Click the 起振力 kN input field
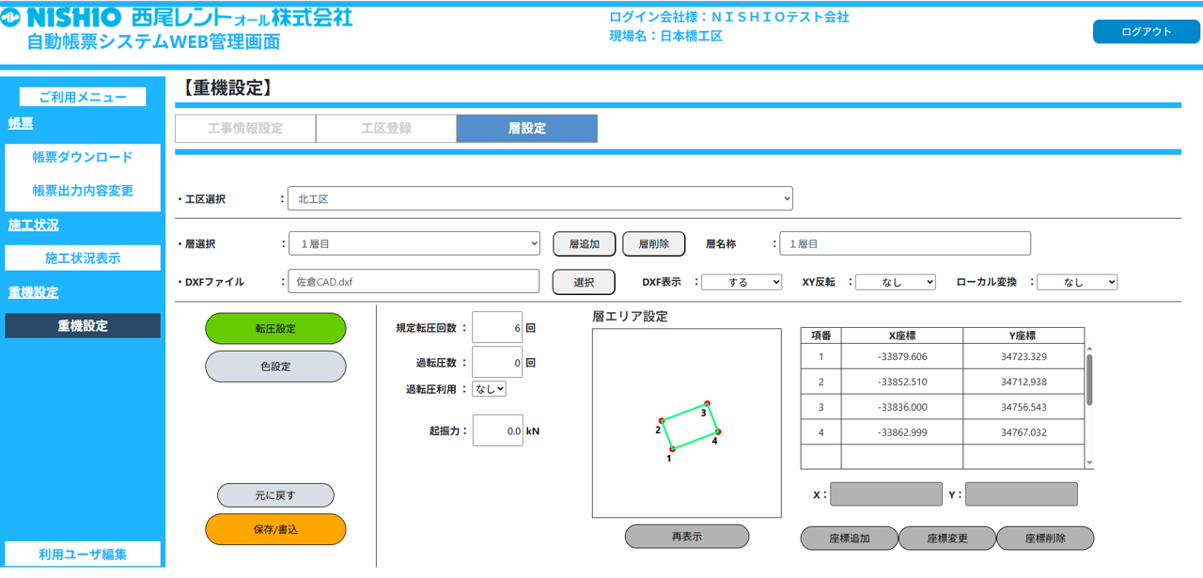The width and height of the screenshot is (1203, 578). click(497, 430)
